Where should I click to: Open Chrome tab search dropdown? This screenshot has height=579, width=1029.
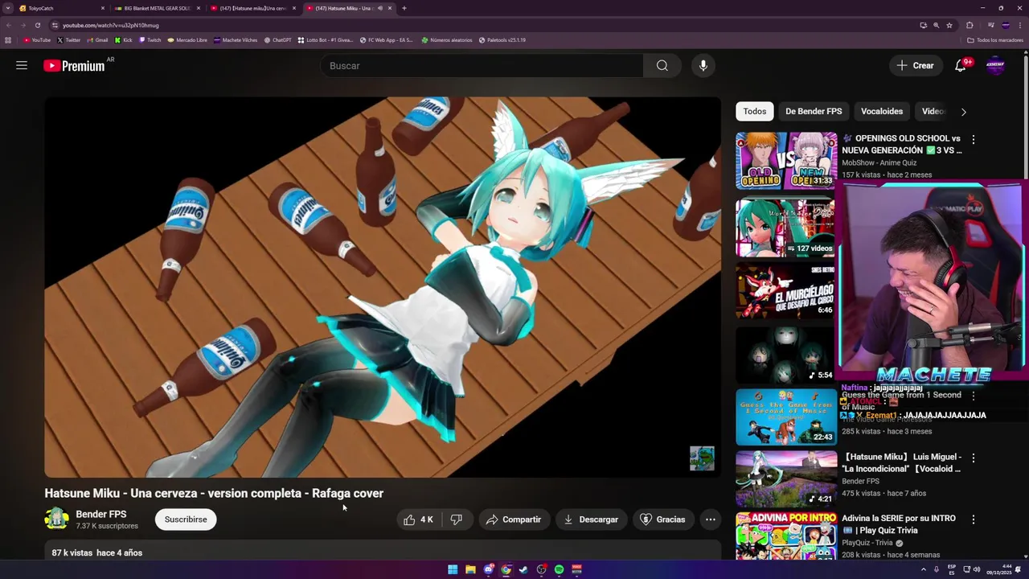click(8, 8)
